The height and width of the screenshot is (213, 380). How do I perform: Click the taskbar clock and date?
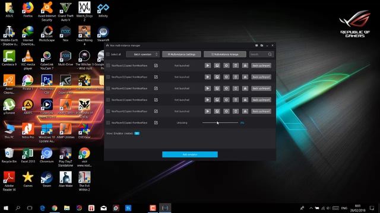click(357, 208)
